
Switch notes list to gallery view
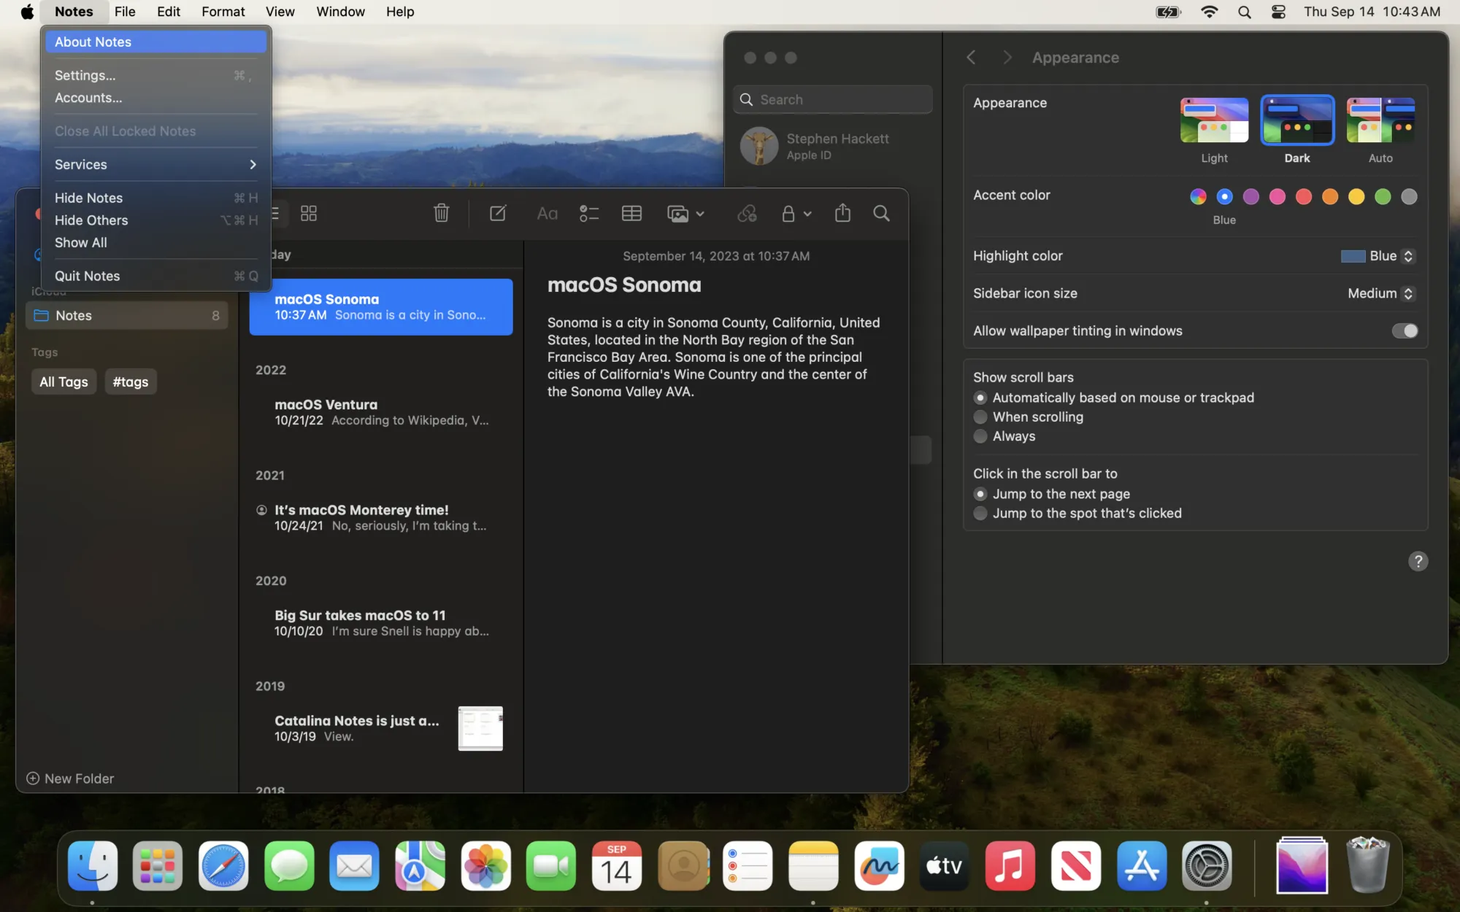tap(308, 213)
